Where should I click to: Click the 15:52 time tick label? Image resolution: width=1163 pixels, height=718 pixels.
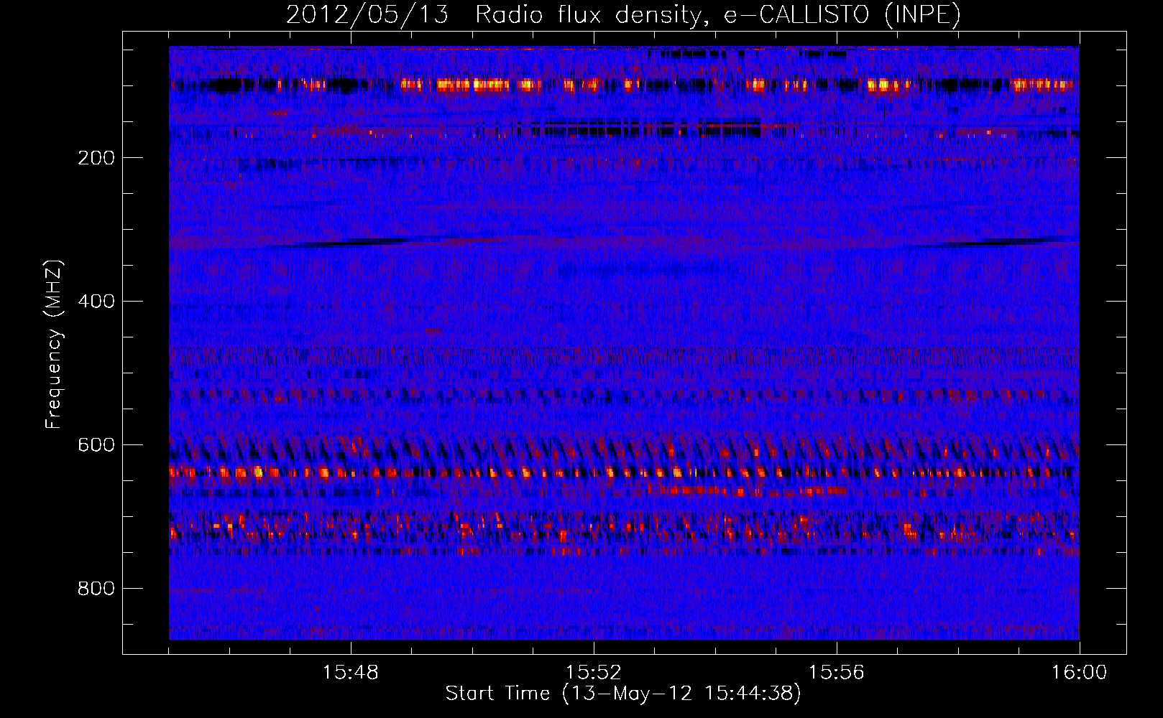tap(594, 673)
